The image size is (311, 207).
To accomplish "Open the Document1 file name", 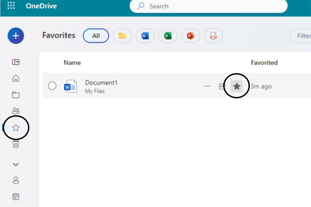I will [101, 82].
